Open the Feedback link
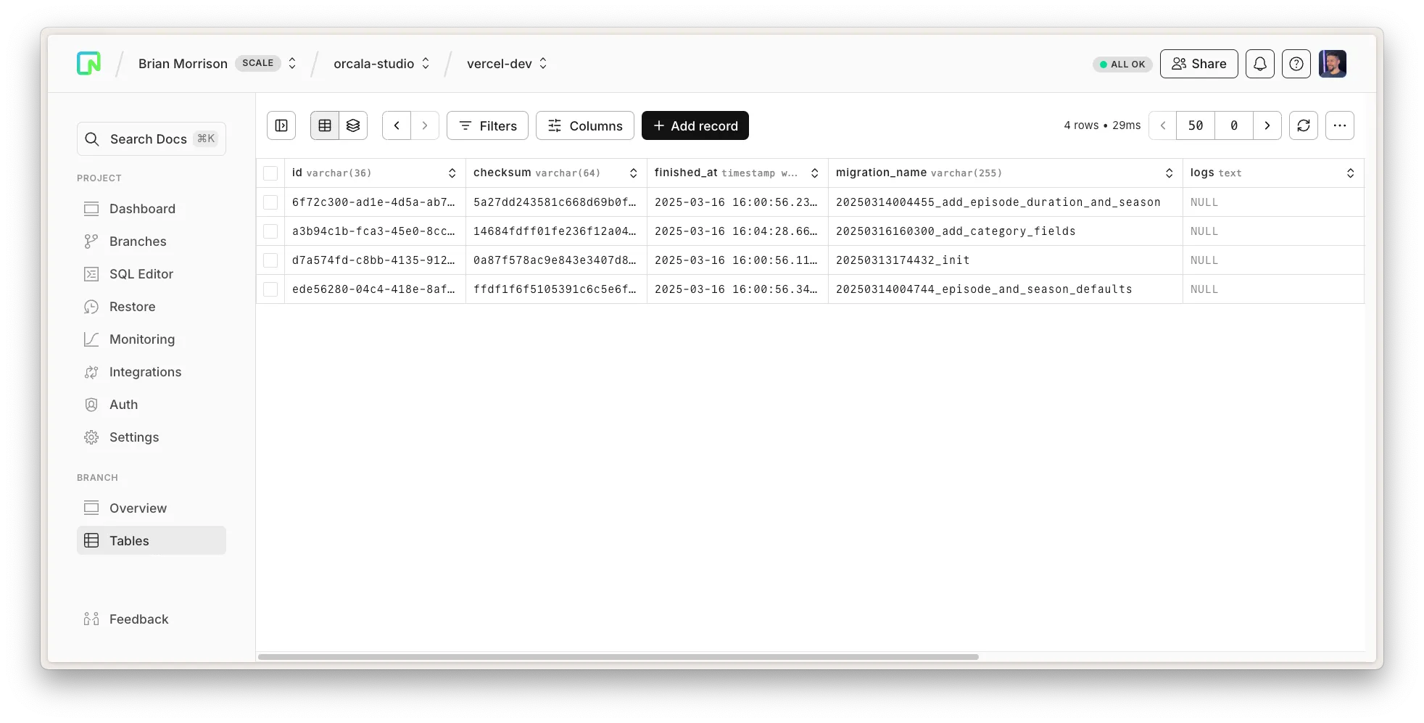Viewport: 1424px width, 723px height. [152, 619]
